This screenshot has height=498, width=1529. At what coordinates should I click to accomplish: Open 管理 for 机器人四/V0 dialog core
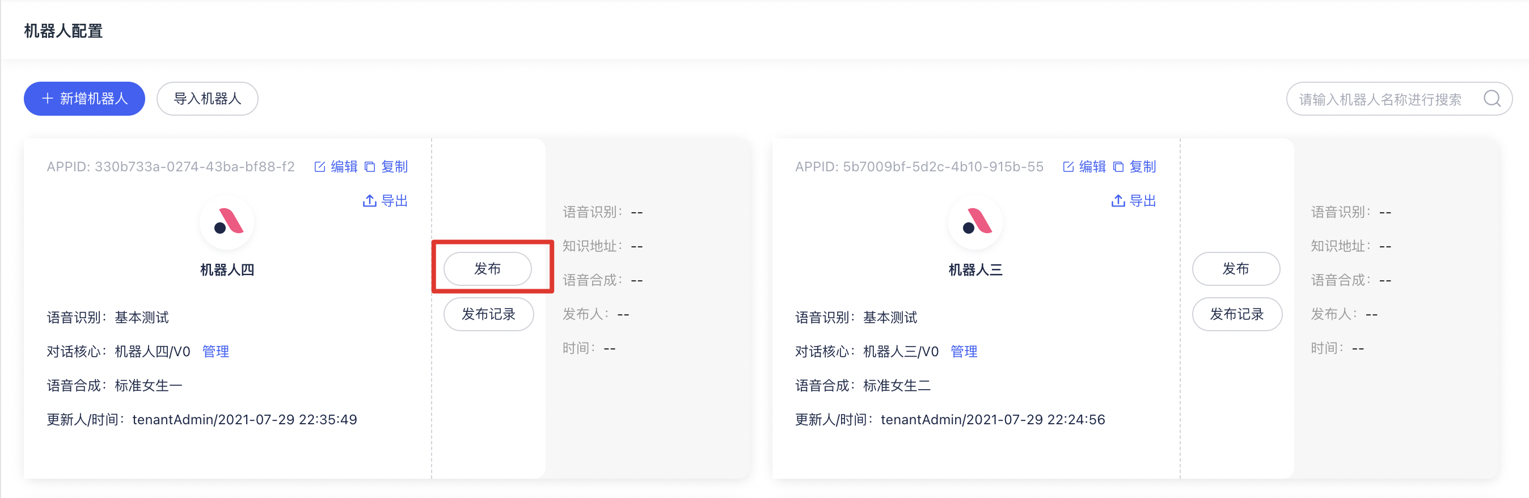216,352
